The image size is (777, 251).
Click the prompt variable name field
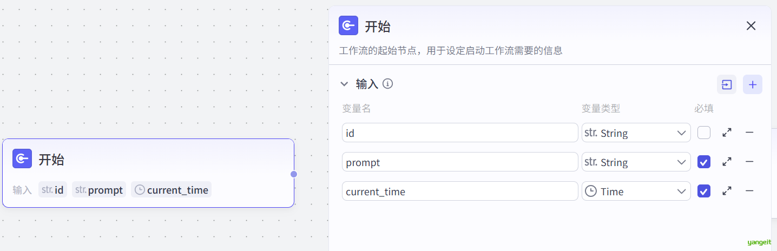pos(460,162)
